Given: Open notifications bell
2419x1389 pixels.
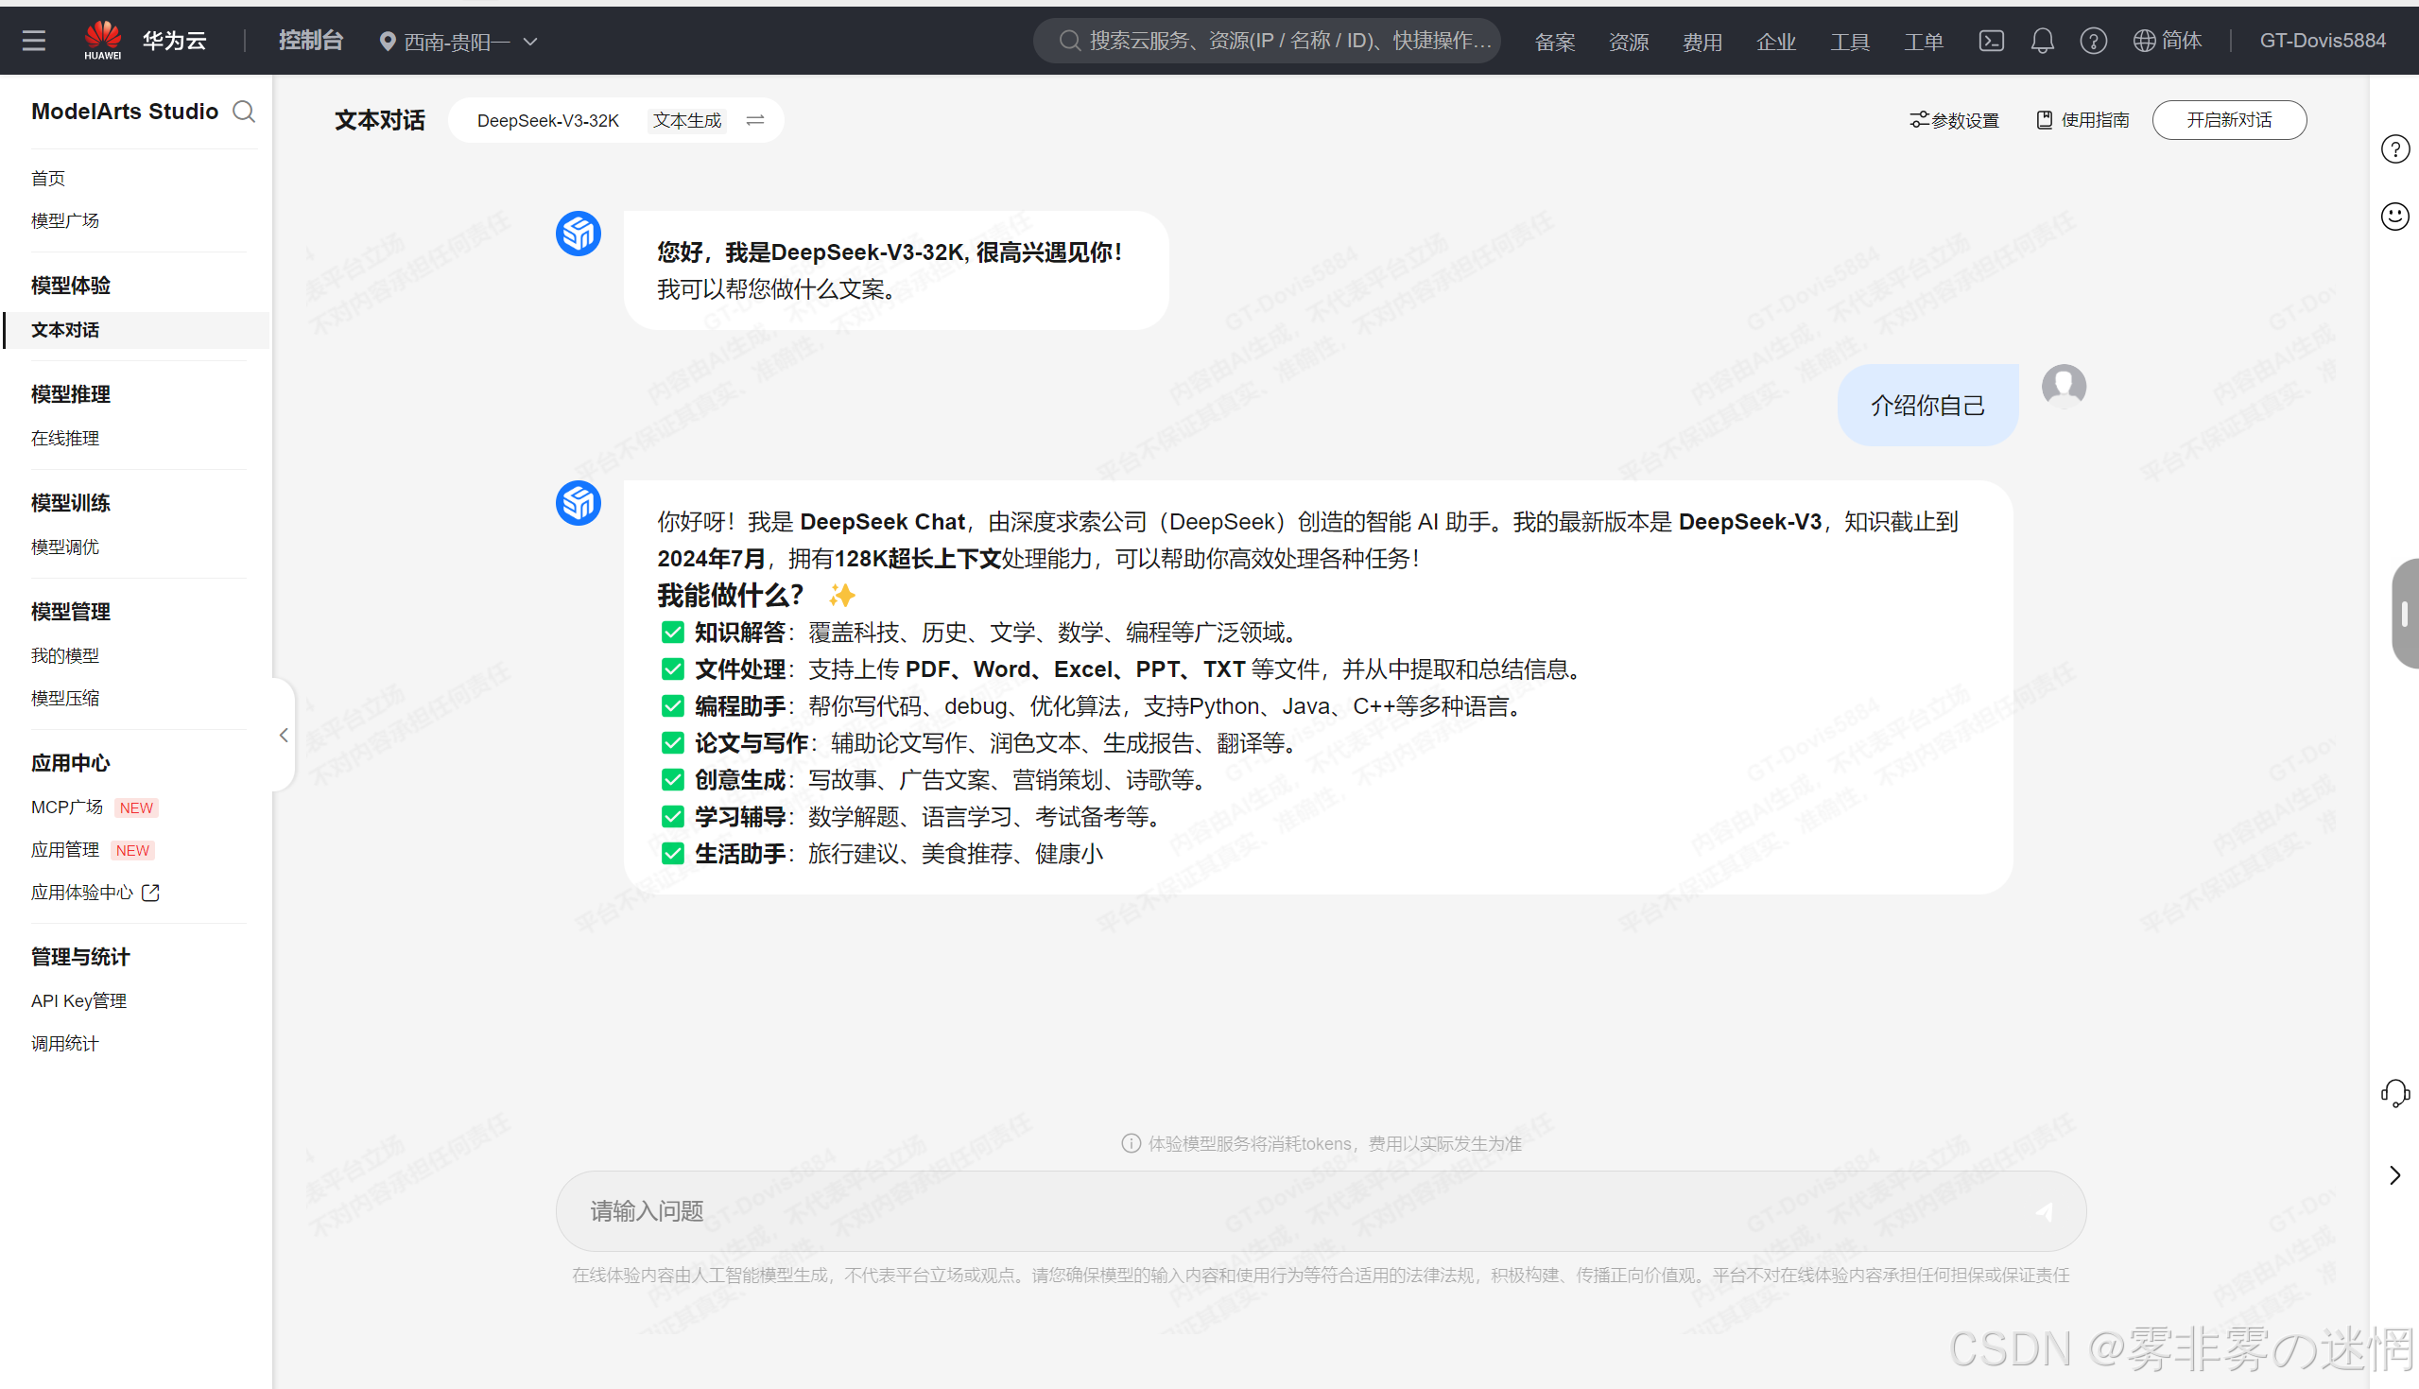Looking at the screenshot, I should pos(2043,41).
